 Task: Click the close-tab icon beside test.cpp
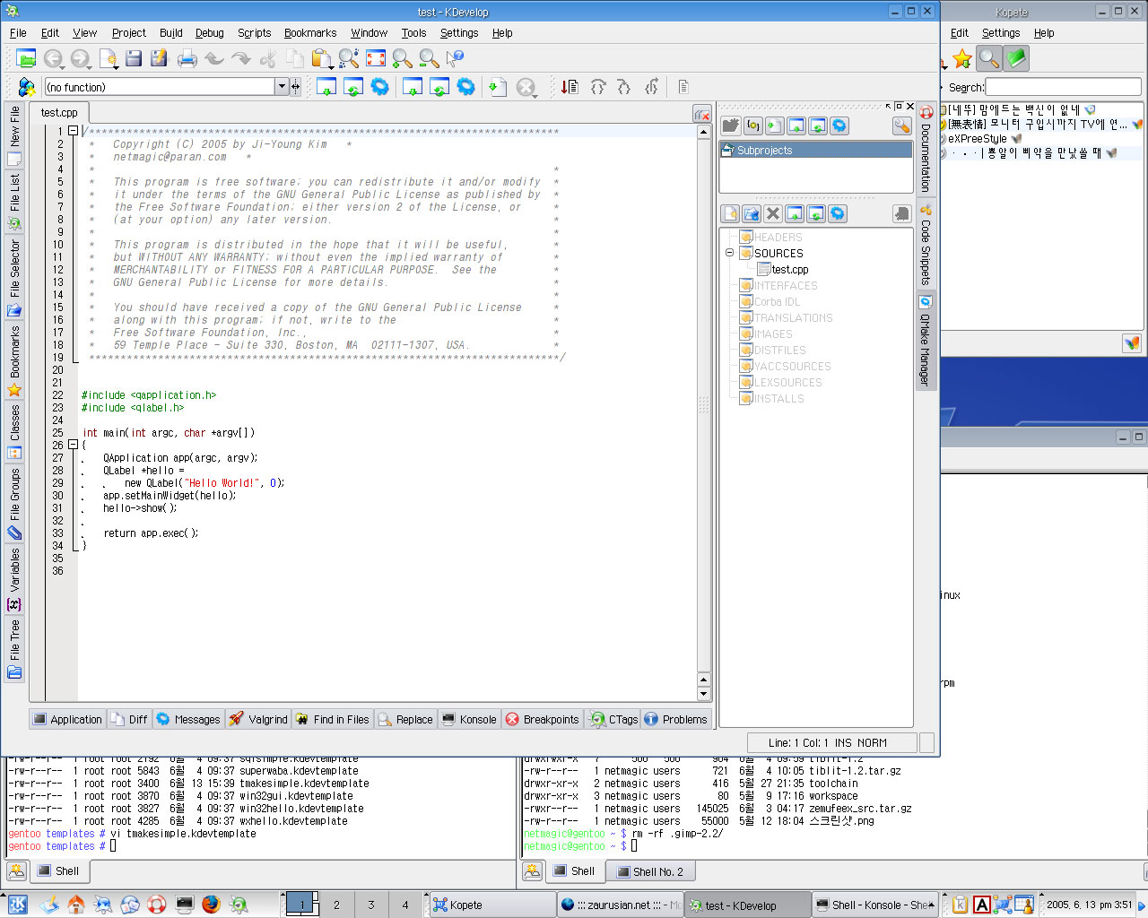tap(702, 114)
